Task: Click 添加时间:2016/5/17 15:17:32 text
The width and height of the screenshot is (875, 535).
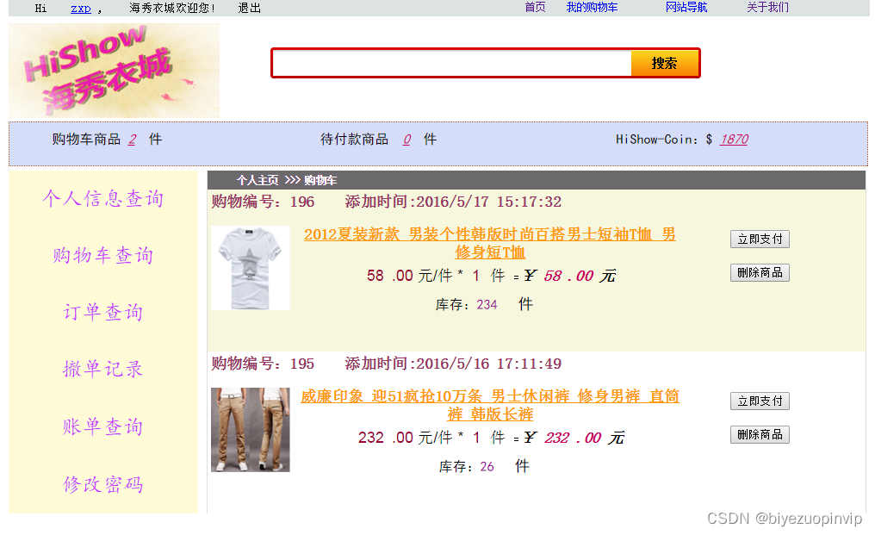Action: coord(453,202)
